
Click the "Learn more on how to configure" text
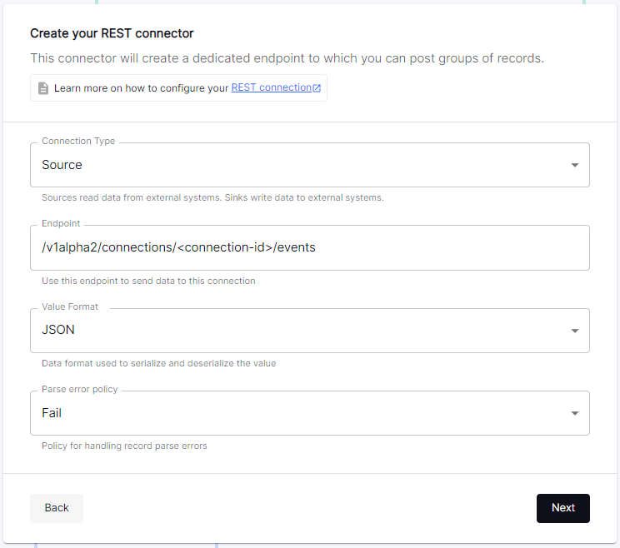click(x=141, y=88)
